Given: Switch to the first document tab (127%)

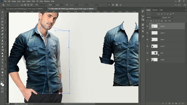Looking at the screenshot, I should (25, 9).
